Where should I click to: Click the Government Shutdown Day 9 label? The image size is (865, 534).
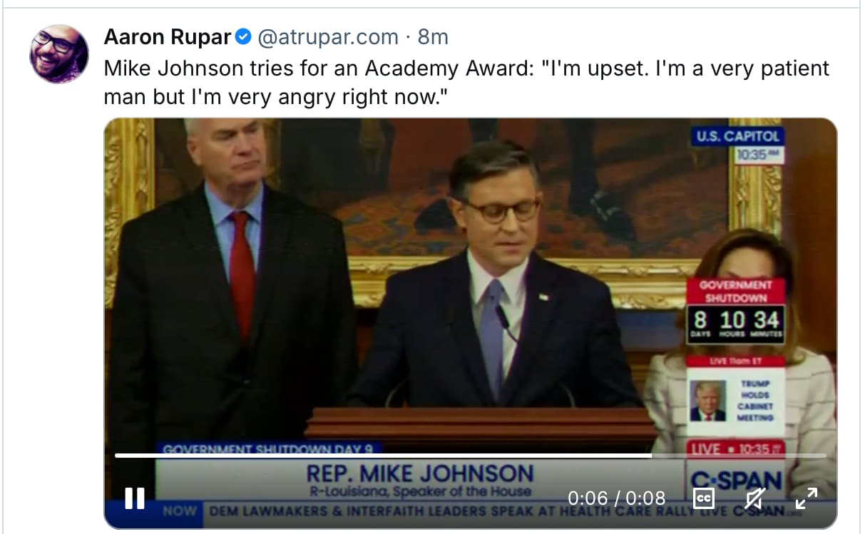coord(270,449)
